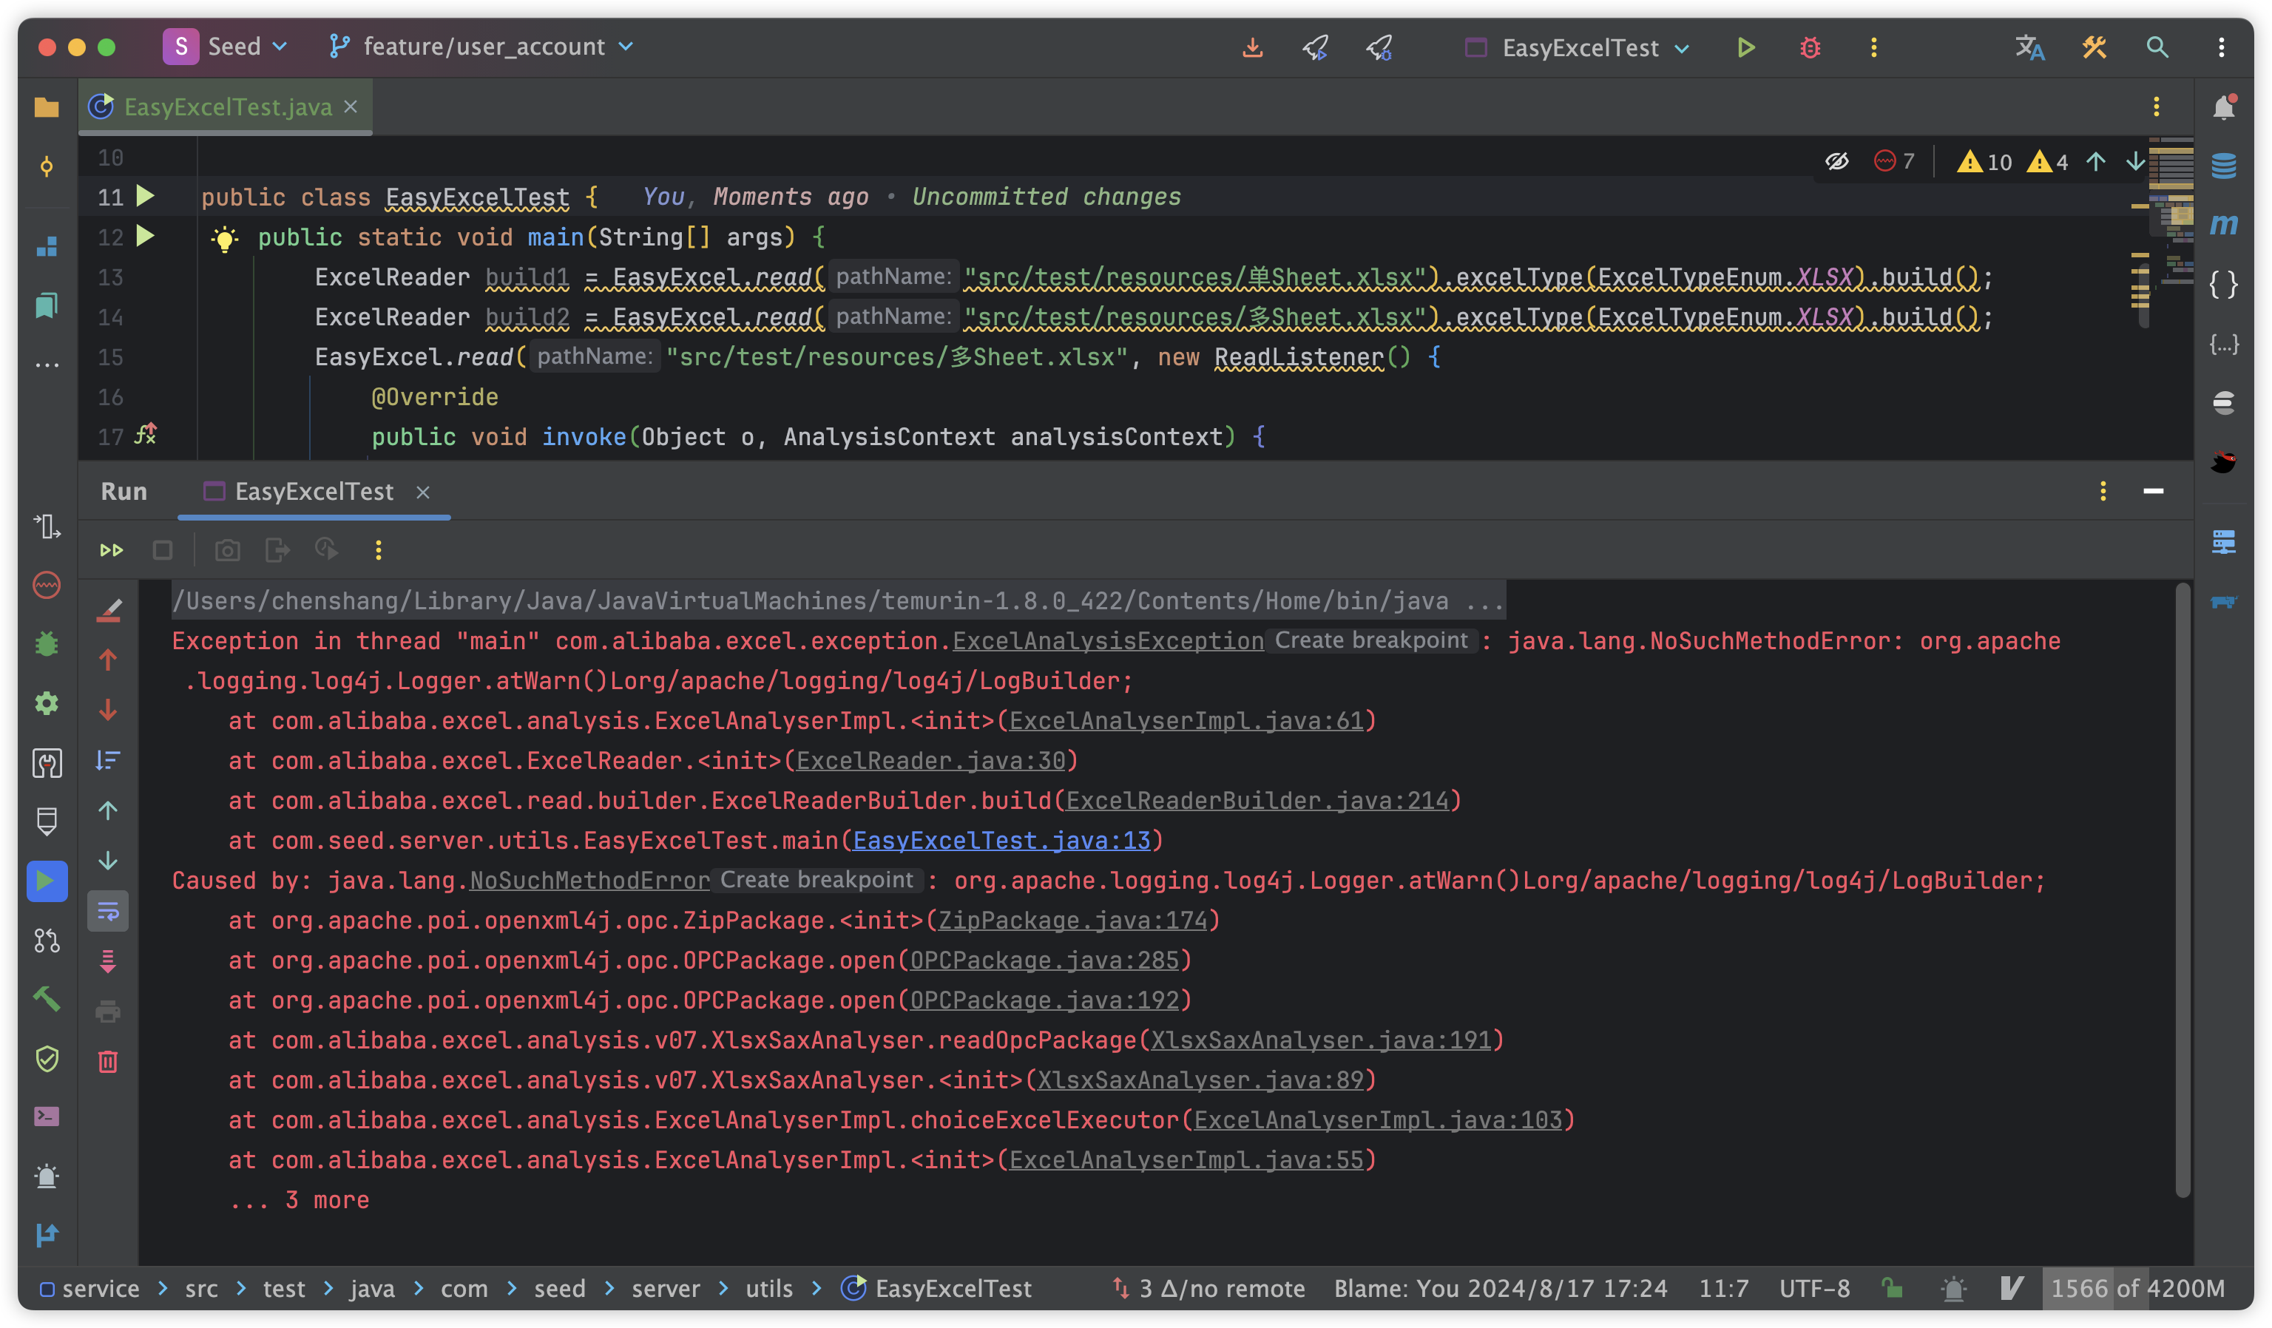Click the Update Project download icon
This screenshot has height=1328, width=2272.
tap(1252, 47)
